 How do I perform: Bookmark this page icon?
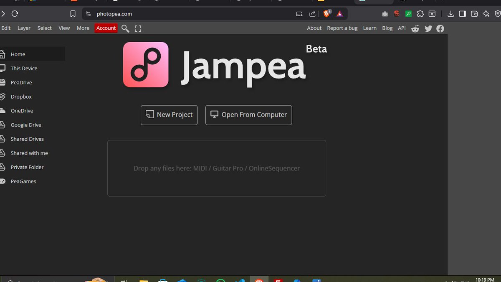[x=73, y=14]
